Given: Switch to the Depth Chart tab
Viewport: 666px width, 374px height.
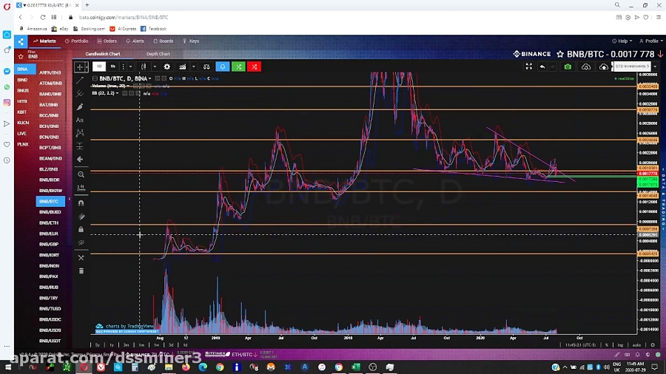Looking at the screenshot, I should (158, 54).
